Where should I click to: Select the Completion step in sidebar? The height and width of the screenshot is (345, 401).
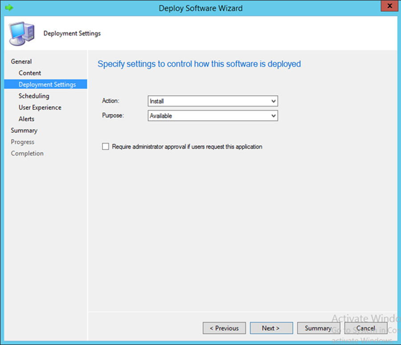pyautogui.click(x=27, y=153)
